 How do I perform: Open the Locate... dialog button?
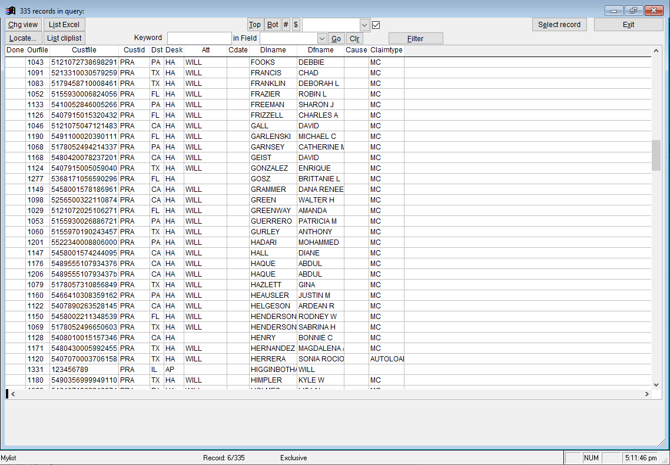point(23,38)
